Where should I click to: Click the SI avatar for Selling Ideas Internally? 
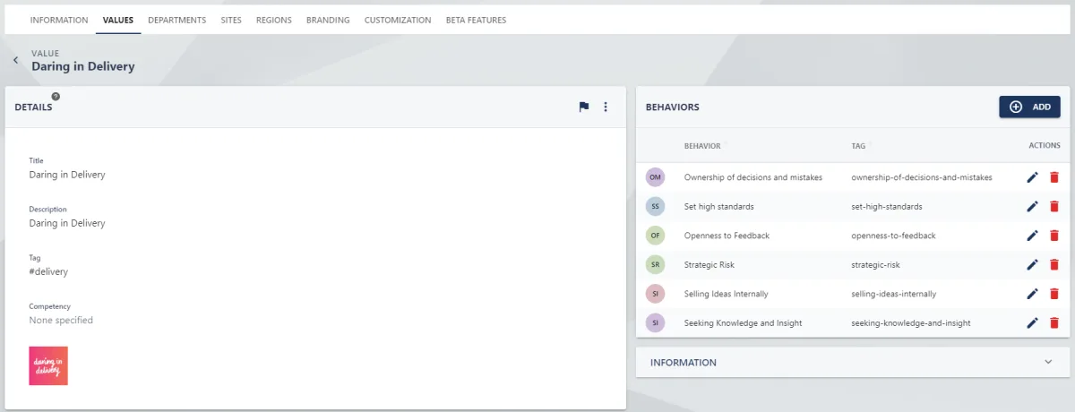pyautogui.click(x=655, y=294)
